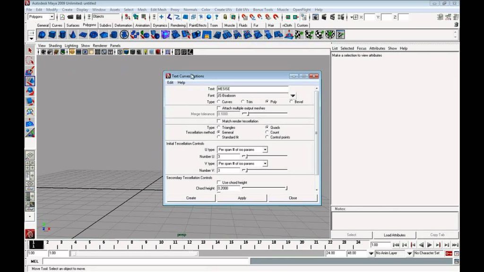Click the Number U slider
The width and height of the screenshot is (484, 272).
click(265, 156)
